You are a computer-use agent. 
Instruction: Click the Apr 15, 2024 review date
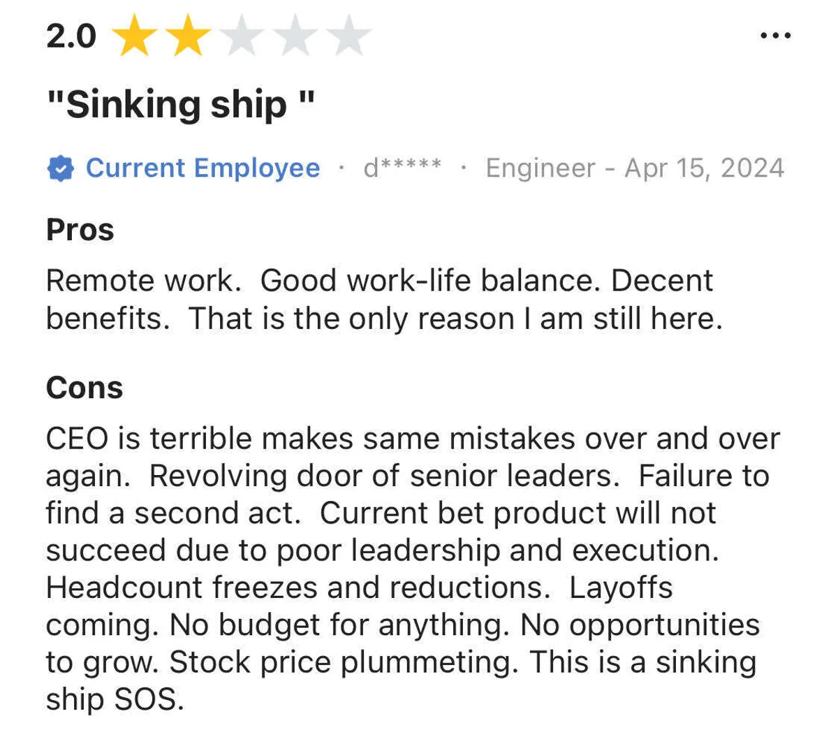coord(704,168)
